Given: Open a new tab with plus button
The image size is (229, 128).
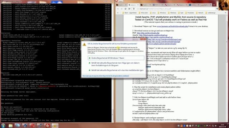Looking at the screenshot, I should coord(214,5).
